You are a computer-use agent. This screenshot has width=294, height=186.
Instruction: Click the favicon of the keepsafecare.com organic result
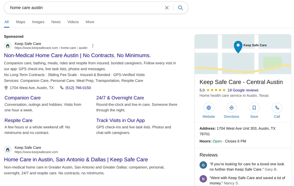click(x=8, y=150)
